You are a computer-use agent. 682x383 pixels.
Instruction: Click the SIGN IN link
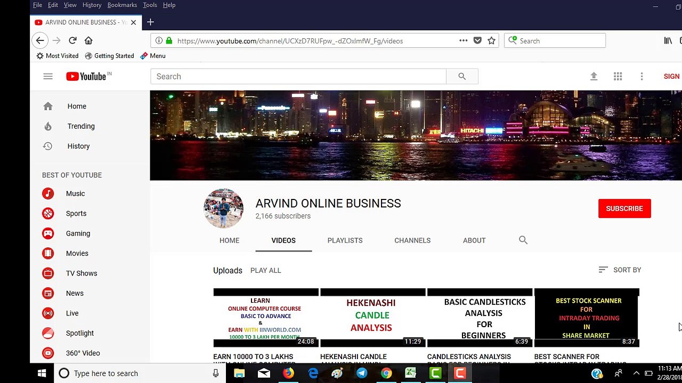671,77
